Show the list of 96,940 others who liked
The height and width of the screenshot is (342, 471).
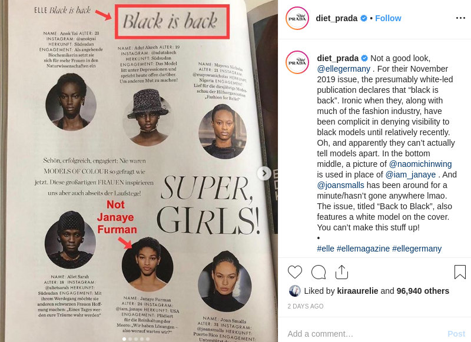[x=423, y=291]
